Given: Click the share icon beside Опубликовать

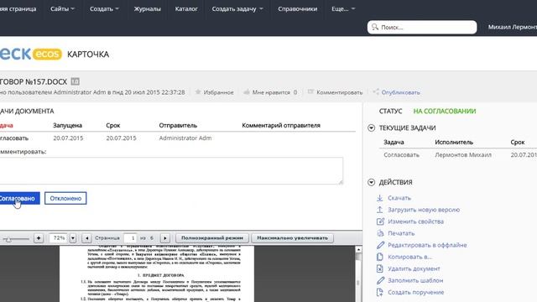Looking at the screenshot, I should (376, 91).
